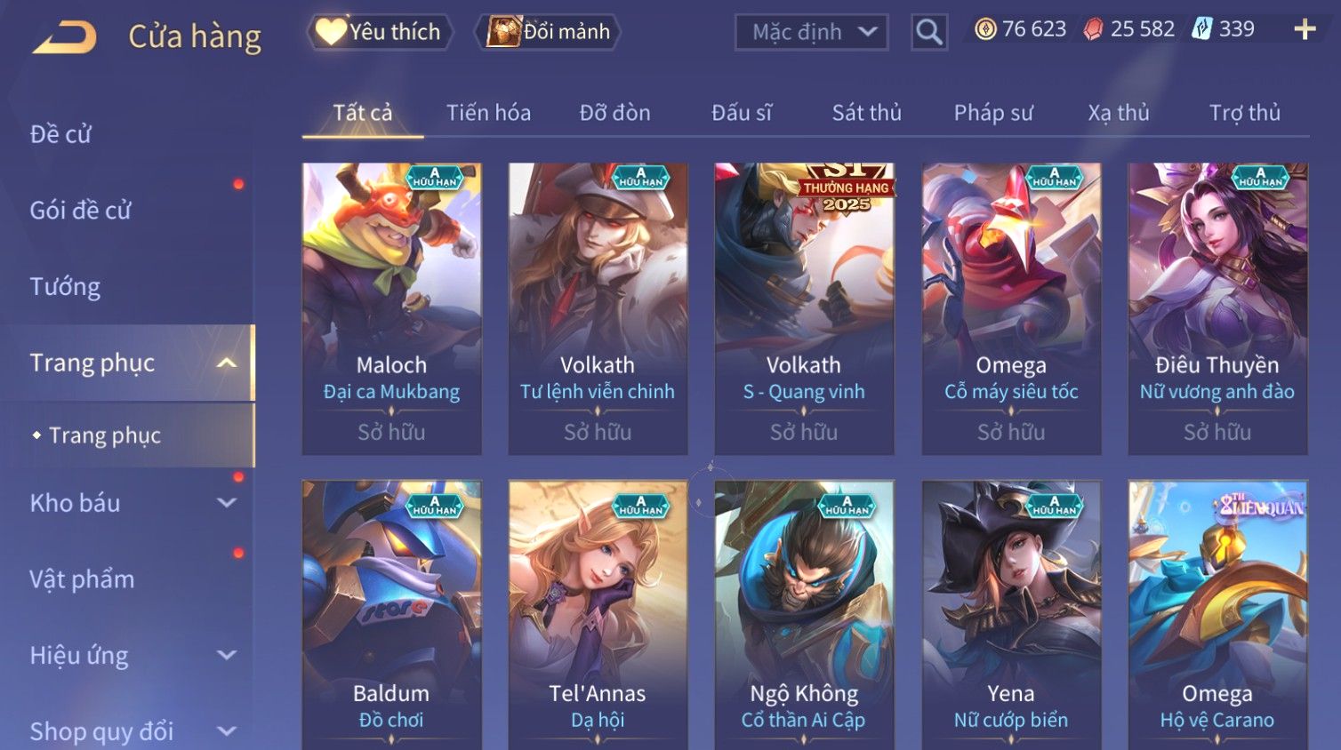1341x750 pixels.
Task: Open the Mặc định sort dropdown
Action: pyautogui.click(x=811, y=33)
